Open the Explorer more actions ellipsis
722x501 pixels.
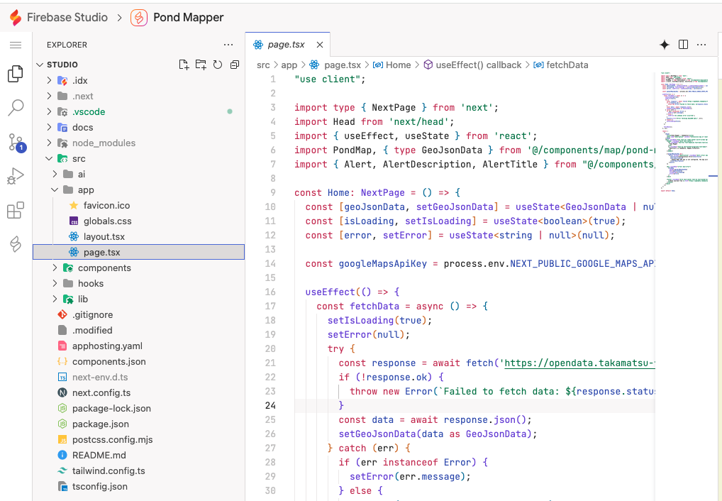(228, 45)
